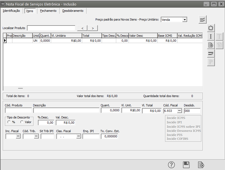This screenshot has height=170, width=225.
Task: Click the single-checkmark list icon on right
Action: tap(211, 53)
